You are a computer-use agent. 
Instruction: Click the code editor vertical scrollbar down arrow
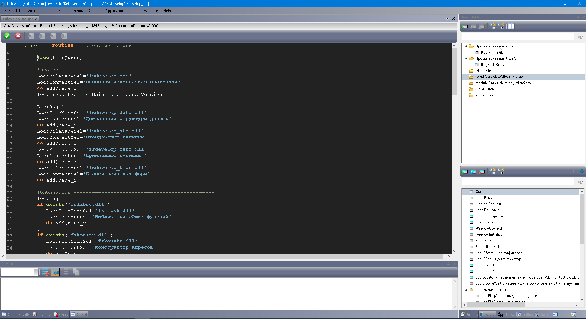tap(454, 251)
